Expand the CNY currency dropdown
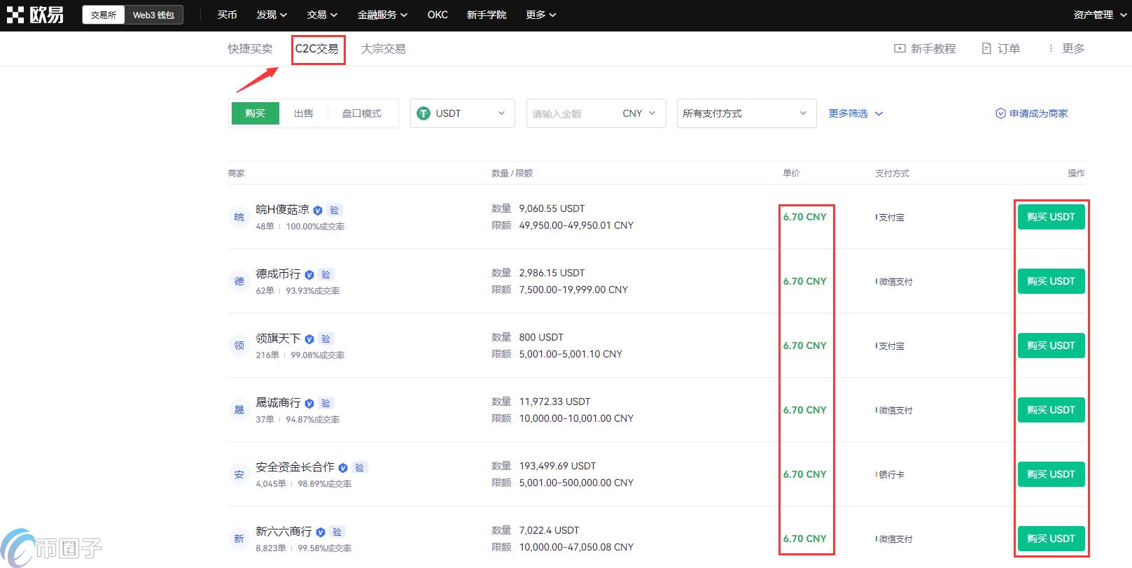Screen dimensions: 1132x568 point(639,113)
